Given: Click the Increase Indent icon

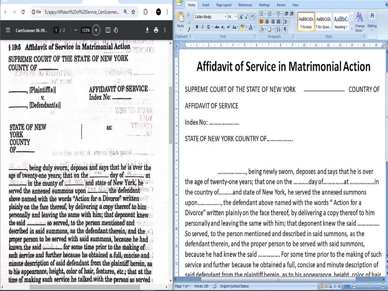Looking at the screenshot, I should click(292, 14).
